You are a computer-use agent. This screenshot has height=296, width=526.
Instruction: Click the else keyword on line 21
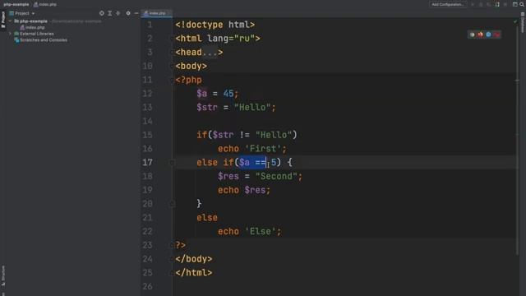(x=207, y=218)
